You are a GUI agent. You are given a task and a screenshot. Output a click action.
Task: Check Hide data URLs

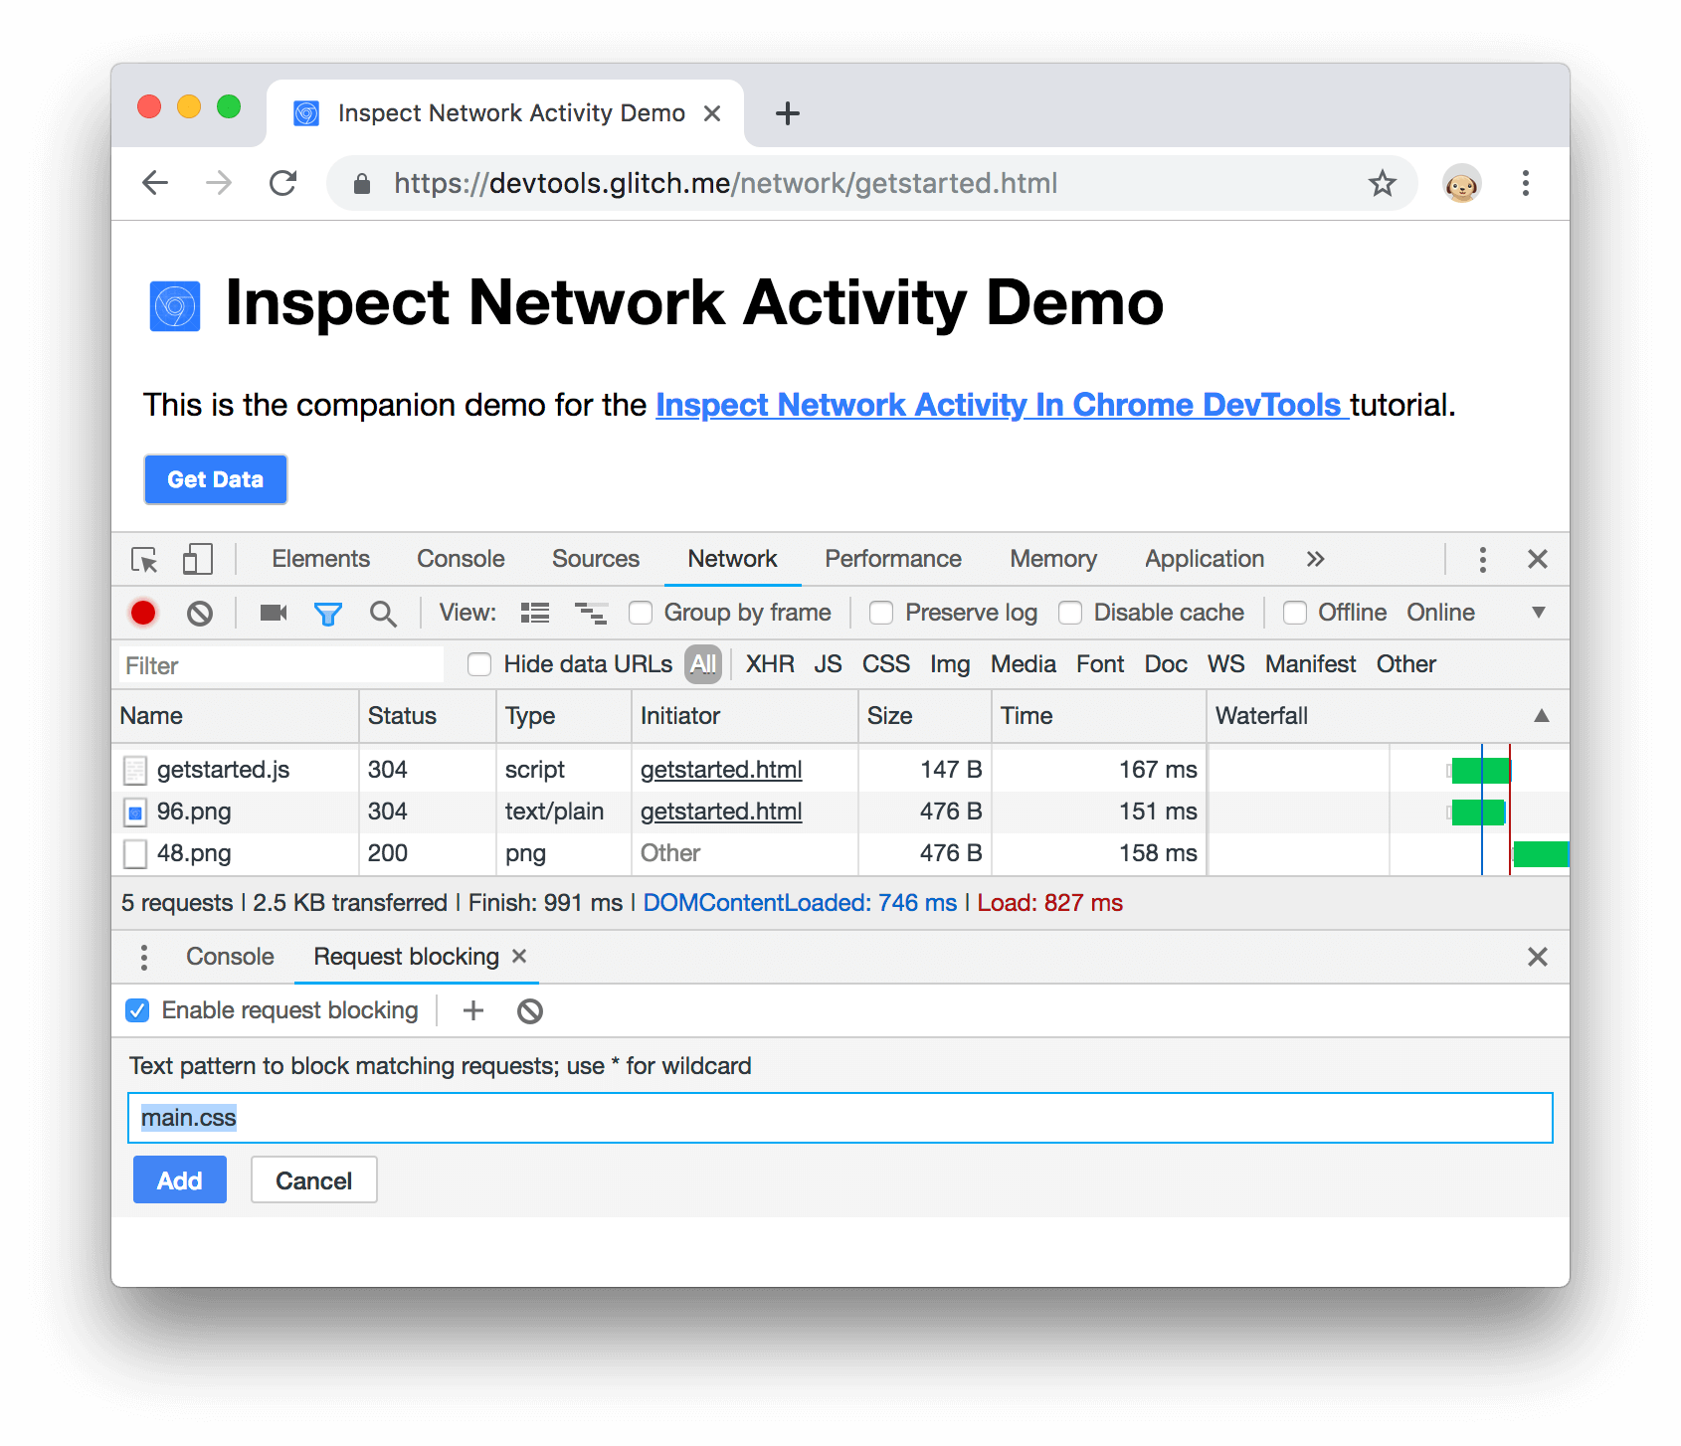pos(479,664)
